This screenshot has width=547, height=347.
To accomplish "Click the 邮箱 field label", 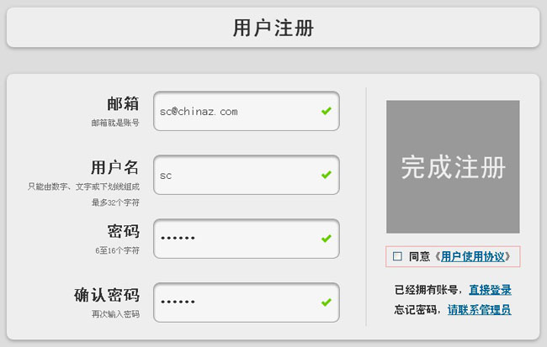I will [x=123, y=103].
